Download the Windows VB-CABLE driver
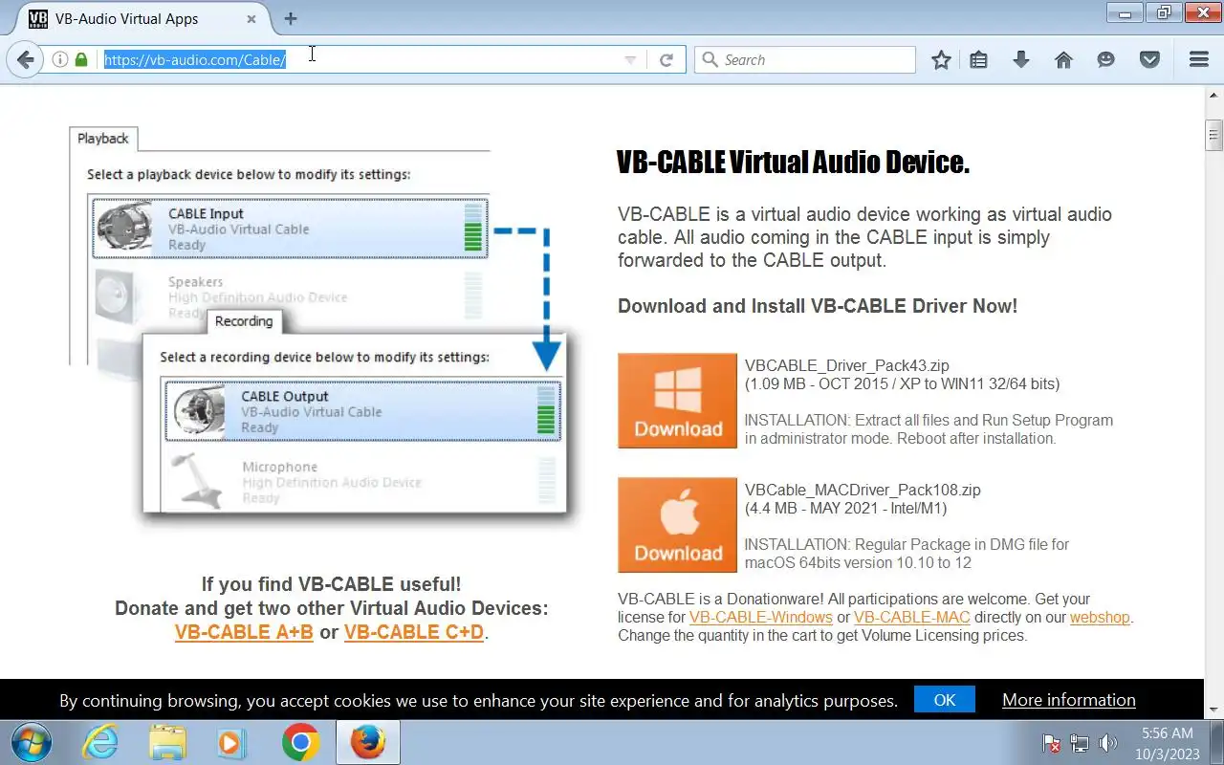Screen dimensions: 1224x765 [x=677, y=401]
